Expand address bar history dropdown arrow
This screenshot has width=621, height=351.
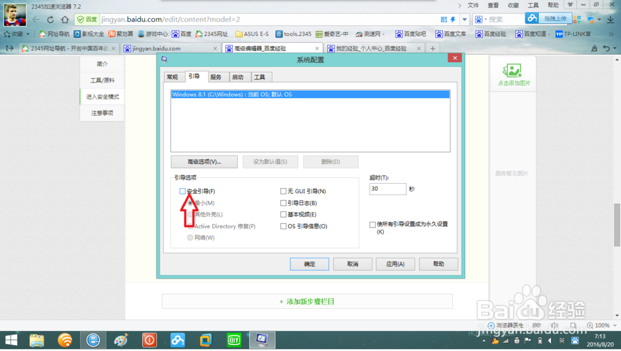[x=465, y=19]
